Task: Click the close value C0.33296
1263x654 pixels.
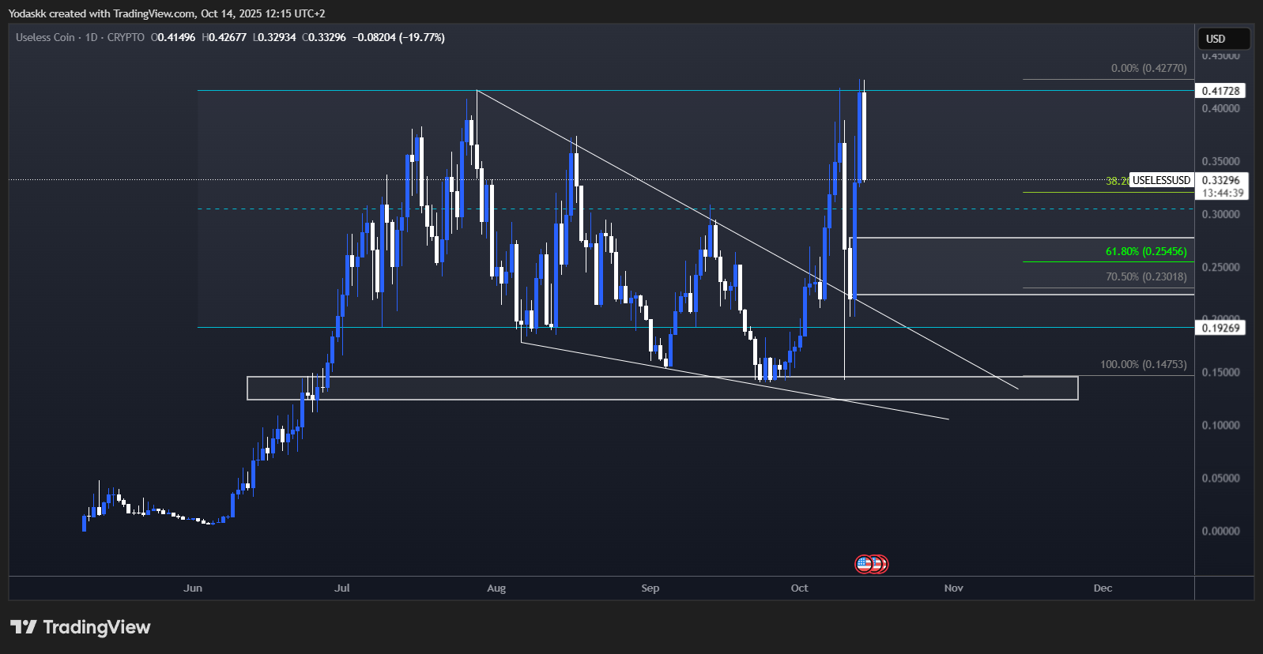Action: [x=324, y=37]
